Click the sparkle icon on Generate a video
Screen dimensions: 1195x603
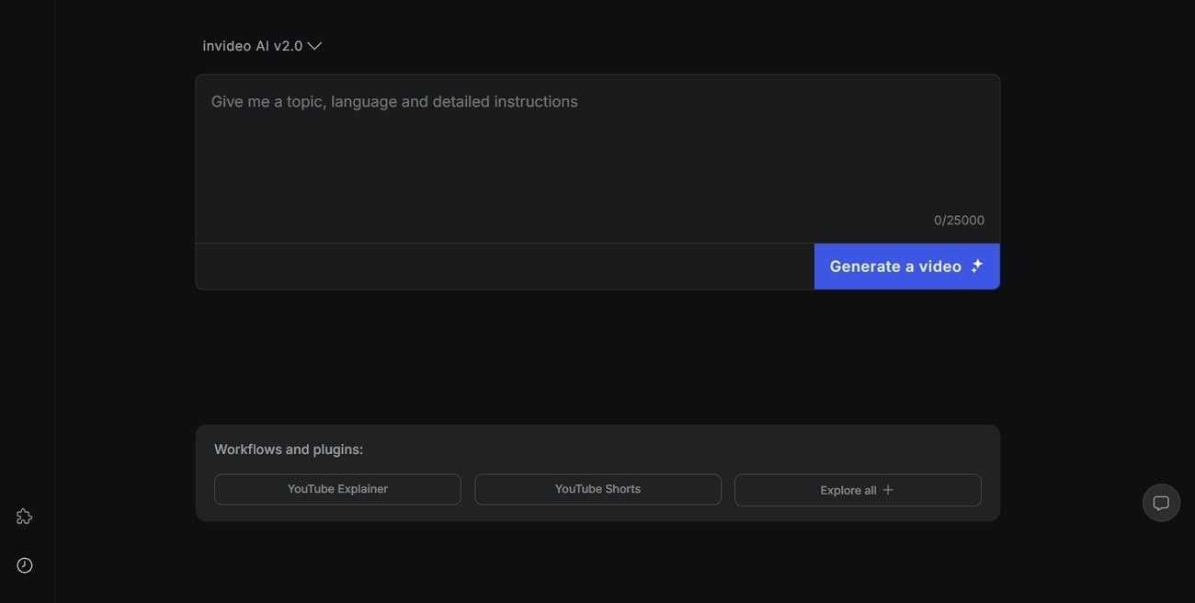(x=976, y=266)
